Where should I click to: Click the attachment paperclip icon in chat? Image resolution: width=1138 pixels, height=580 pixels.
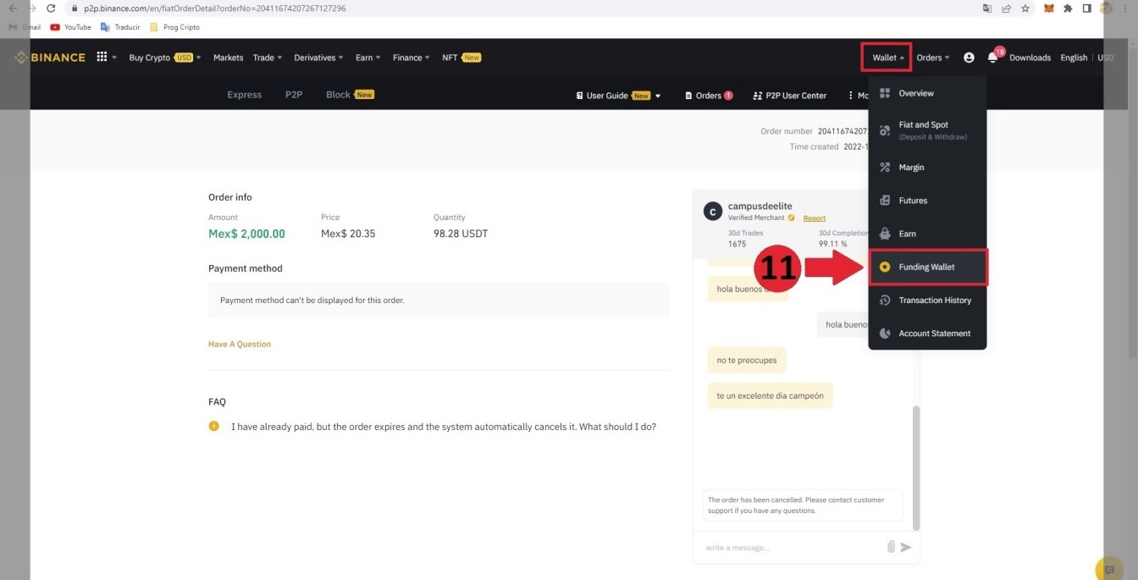pos(891,547)
